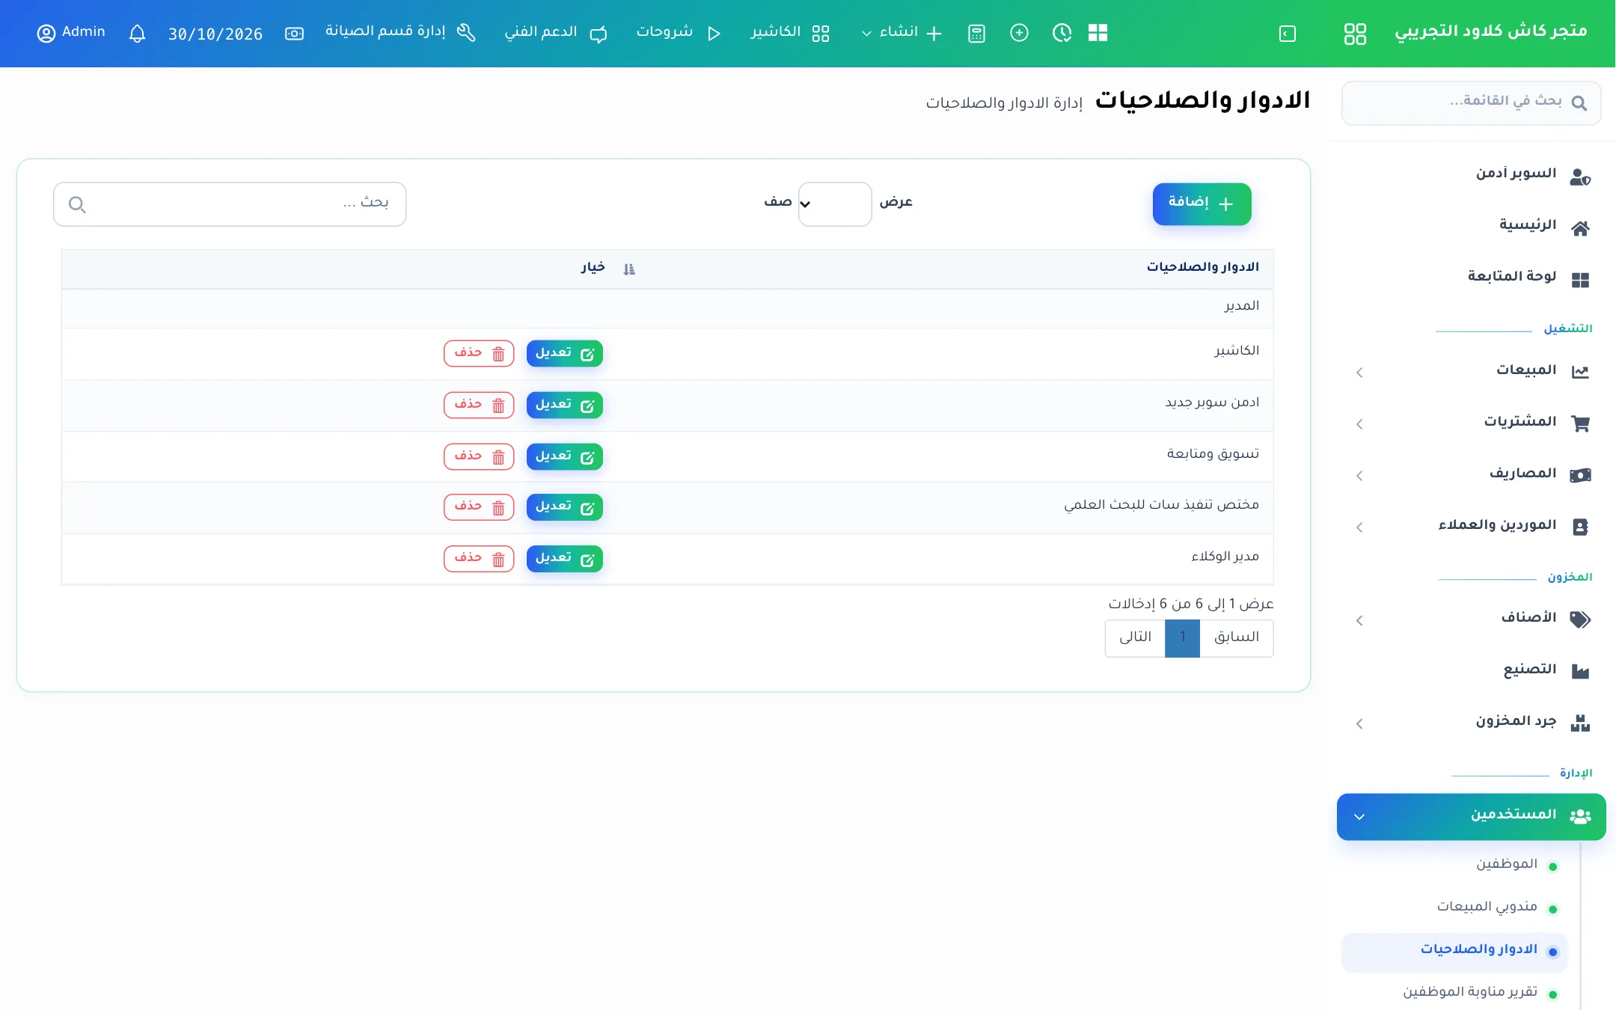Click the التالى next page button
This screenshot has height=1010, width=1616.
pyautogui.click(x=1135, y=638)
